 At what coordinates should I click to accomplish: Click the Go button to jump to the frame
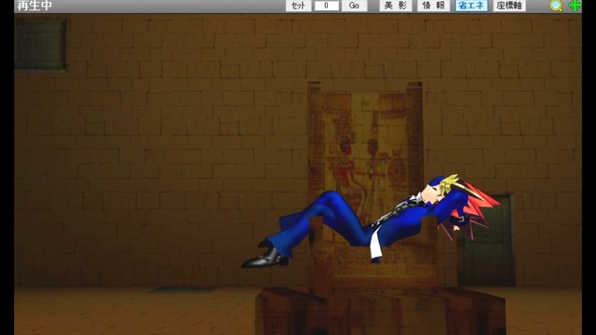(354, 6)
